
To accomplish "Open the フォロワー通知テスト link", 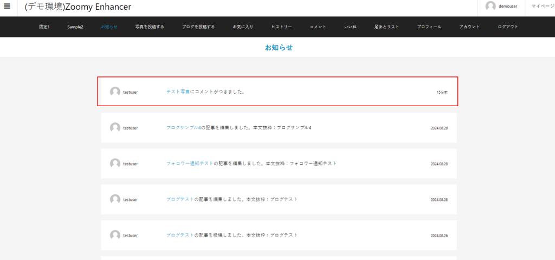I will pos(190,164).
